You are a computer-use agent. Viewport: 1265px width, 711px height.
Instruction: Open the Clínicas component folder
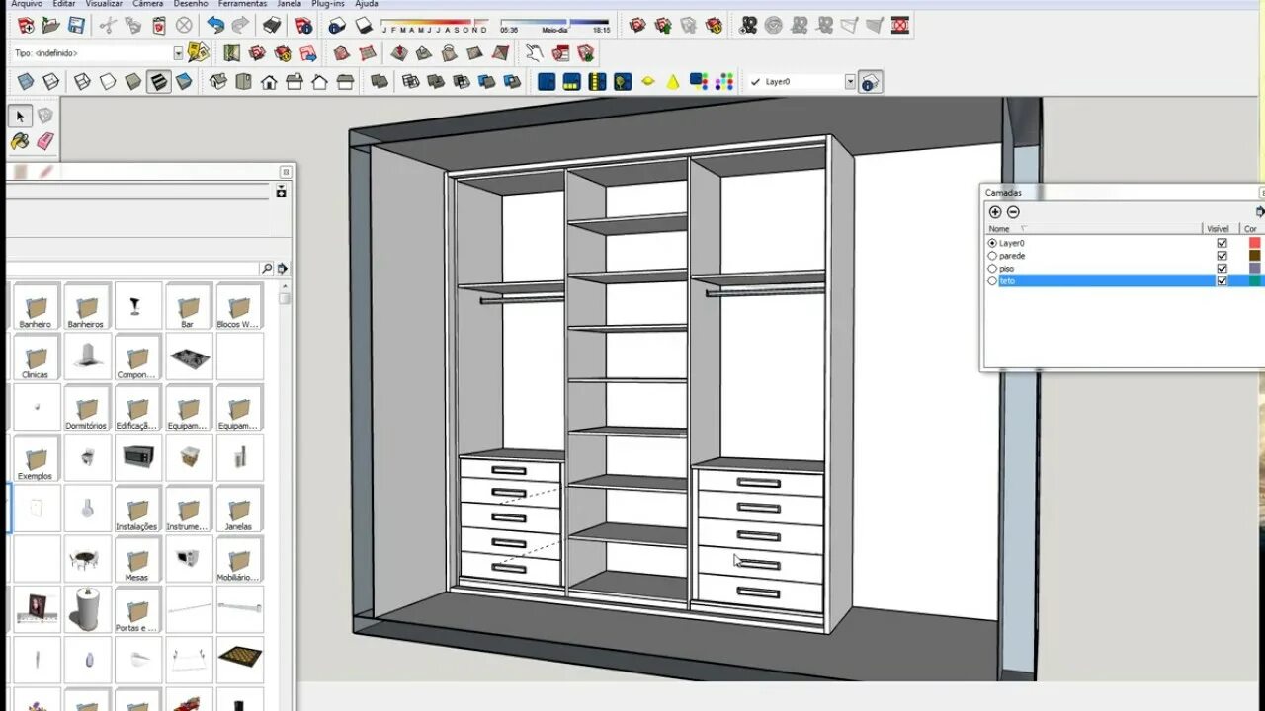click(36, 356)
